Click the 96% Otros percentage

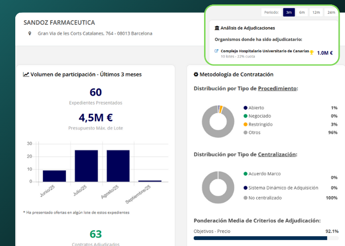pyautogui.click(x=333, y=132)
